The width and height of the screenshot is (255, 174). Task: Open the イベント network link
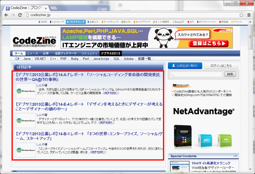[237, 22]
